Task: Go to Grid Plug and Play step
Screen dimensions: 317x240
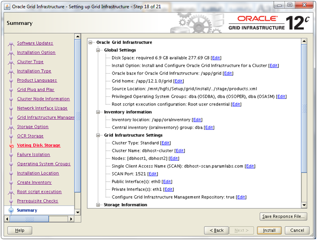Action: pos(36,90)
